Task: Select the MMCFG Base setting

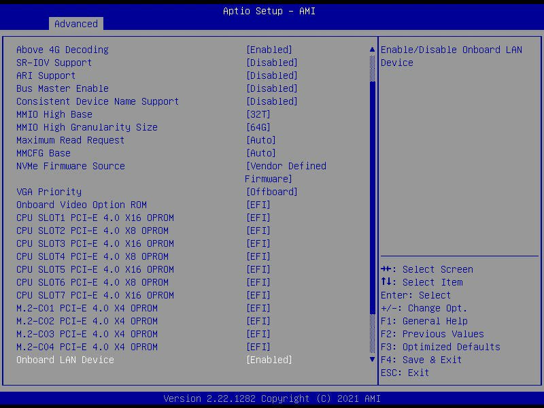Action: click(44, 153)
